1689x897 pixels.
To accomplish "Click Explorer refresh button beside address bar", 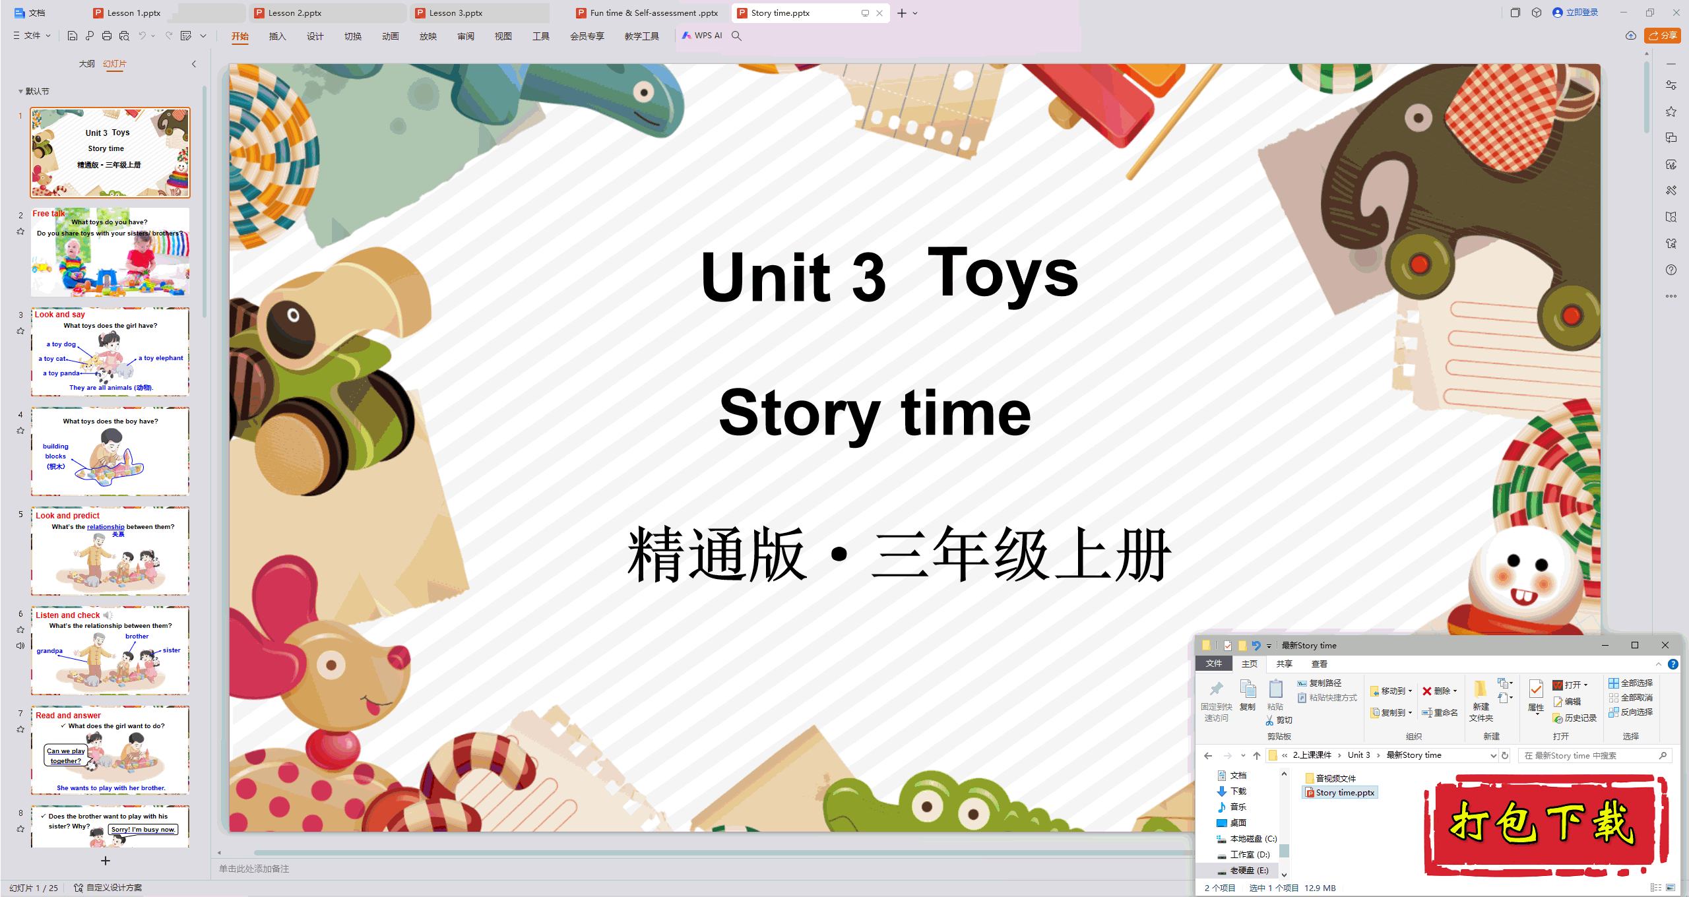I will (x=1505, y=756).
